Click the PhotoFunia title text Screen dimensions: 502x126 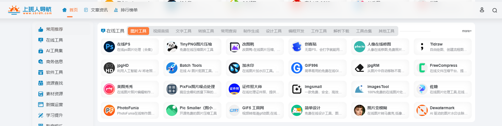tap(128, 108)
